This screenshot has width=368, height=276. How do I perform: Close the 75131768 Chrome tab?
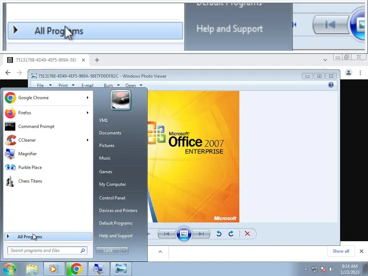[83, 60]
